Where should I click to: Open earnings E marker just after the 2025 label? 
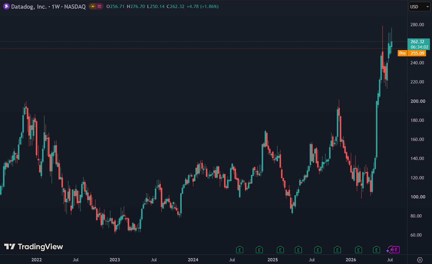pyautogui.click(x=280, y=250)
